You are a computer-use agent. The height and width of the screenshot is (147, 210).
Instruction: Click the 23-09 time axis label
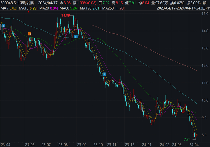tap(82, 145)
